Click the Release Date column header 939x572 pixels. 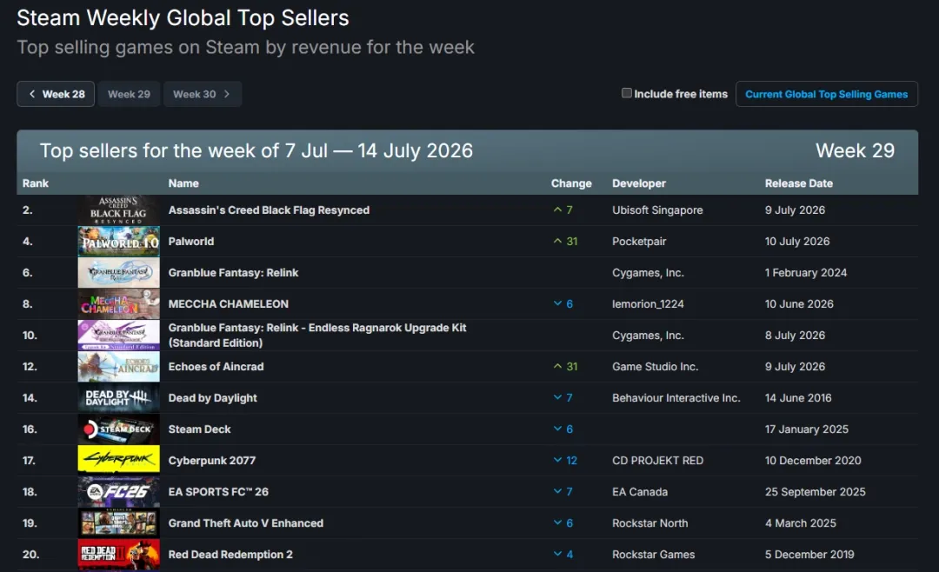click(x=798, y=183)
